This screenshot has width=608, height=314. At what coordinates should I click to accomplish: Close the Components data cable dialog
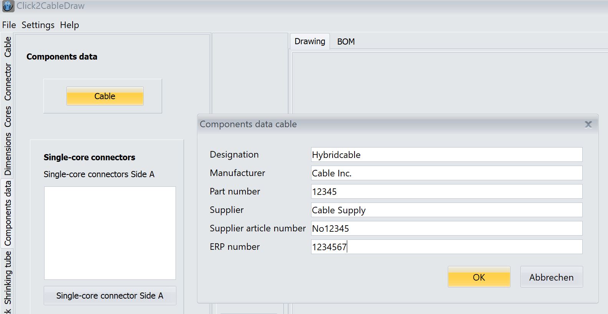pyautogui.click(x=588, y=125)
